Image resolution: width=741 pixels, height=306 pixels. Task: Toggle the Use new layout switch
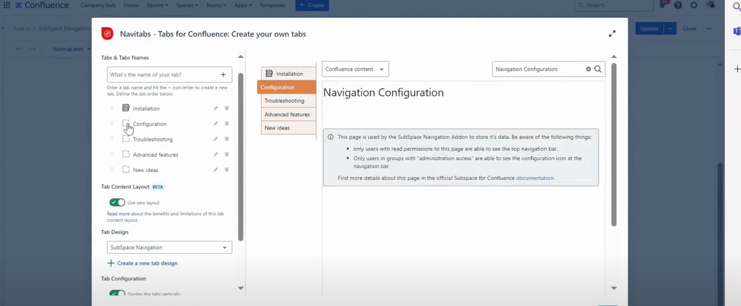click(x=118, y=203)
